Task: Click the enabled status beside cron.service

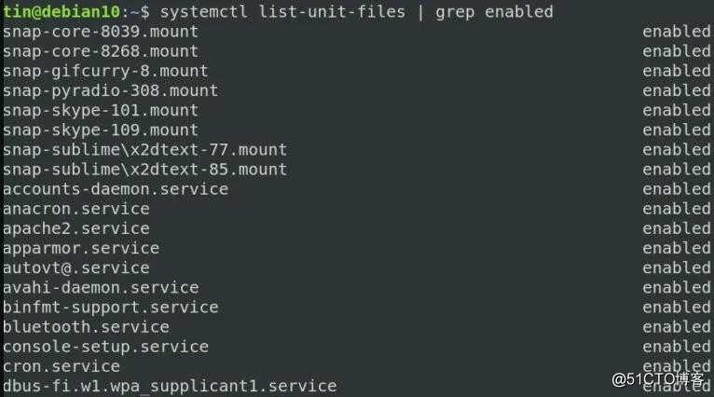Action: [x=676, y=366]
